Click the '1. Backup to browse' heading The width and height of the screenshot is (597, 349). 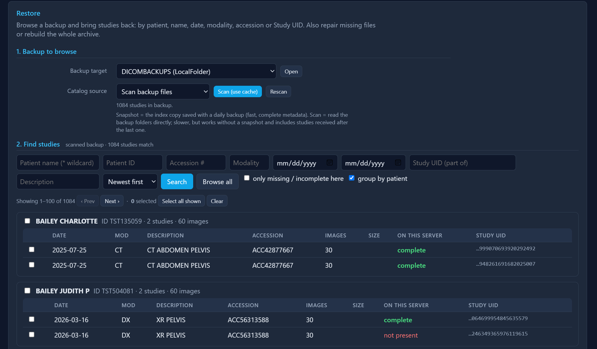[46, 51]
